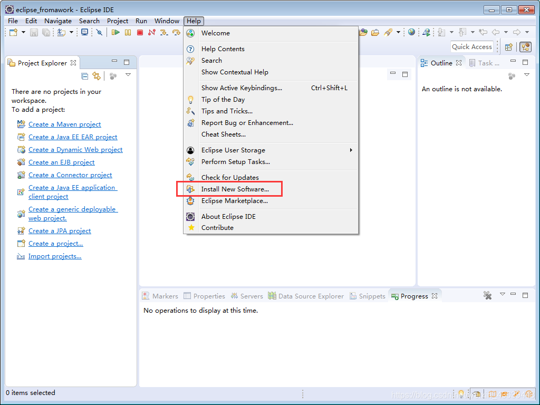
Task: Choose Perform Setup Tasks... entry
Action: click(x=271, y=162)
